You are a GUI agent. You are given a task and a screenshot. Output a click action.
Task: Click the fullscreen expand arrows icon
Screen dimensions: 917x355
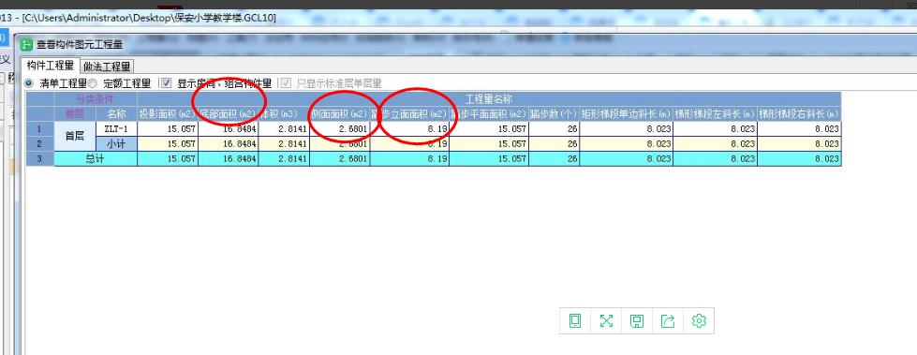[x=606, y=320]
